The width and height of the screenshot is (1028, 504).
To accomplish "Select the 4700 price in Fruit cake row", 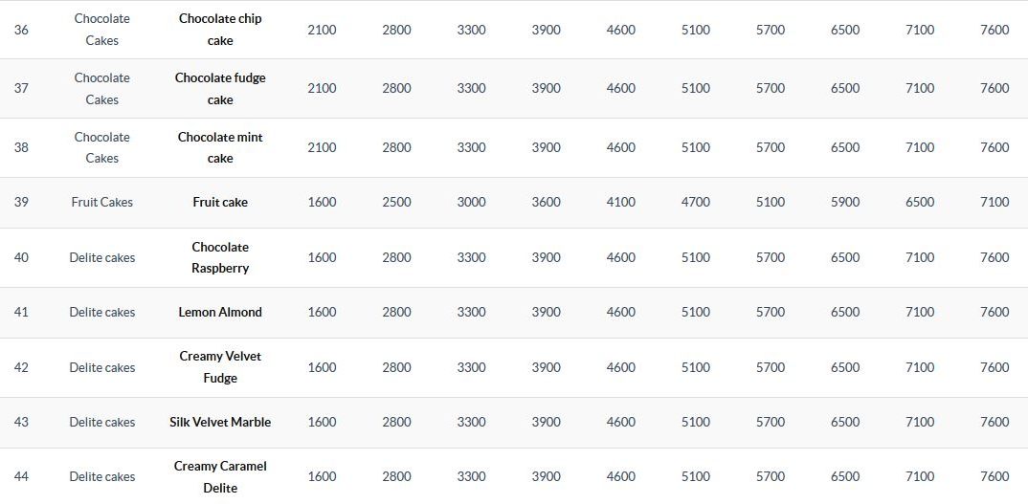I will pos(696,202).
